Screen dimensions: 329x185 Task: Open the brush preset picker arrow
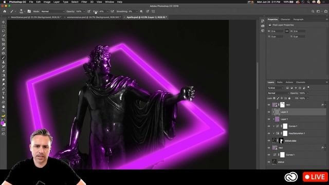click(25, 11)
